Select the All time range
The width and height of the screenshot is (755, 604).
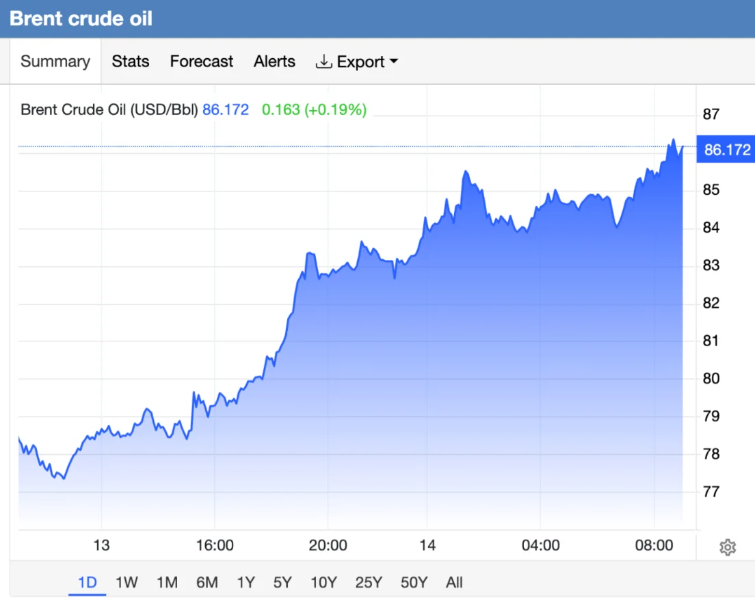point(454,582)
